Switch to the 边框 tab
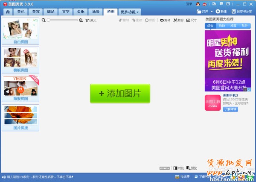 coord(81,12)
